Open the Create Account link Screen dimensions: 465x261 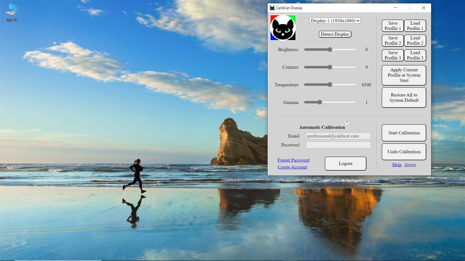pyautogui.click(x=292, y=167)
